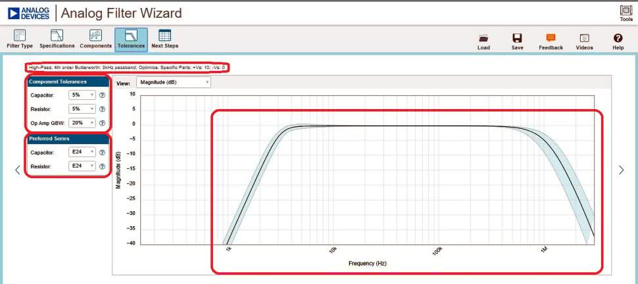Click the Filter Type icon
638x284 pixels.
pos(20,35)
